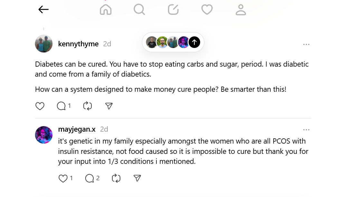Viewport: 363px width, 197px height.
Task: Open the Search page
Action: point(139,10)
